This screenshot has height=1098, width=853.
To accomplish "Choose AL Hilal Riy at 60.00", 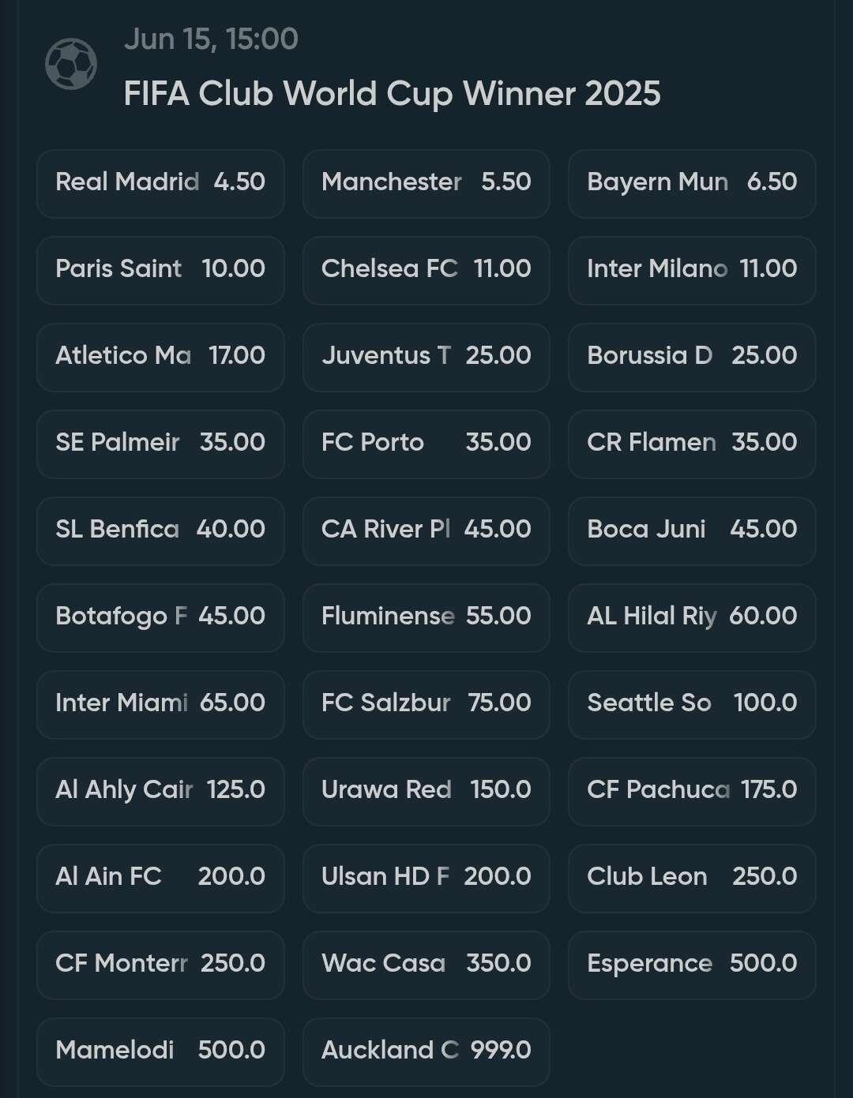I will click(x=692, y=617).
